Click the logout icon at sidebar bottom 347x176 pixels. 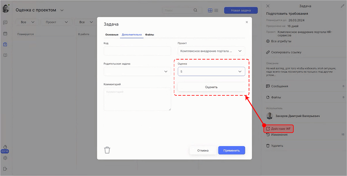pos(5,168)
